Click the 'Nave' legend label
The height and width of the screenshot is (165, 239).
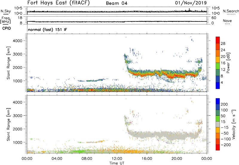pyautogui.click(x=227, y=21)
